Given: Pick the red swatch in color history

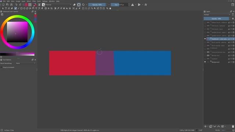Looking at the screenshot, I should [x=35, y=16].
